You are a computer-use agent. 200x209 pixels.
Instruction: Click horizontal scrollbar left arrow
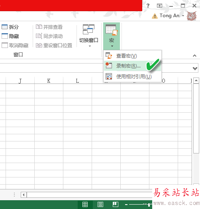24,195
